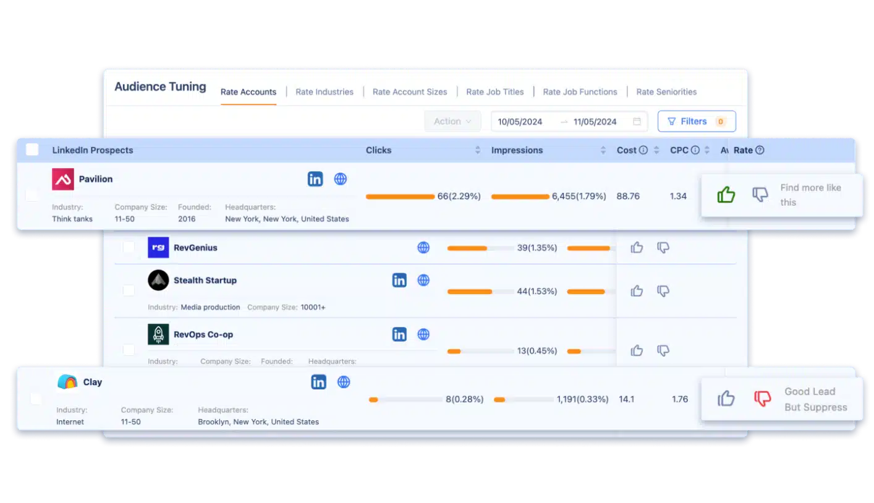Thumbs down the Clay account

[x=762, y=399]
